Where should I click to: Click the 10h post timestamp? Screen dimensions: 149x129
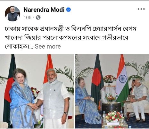[27, 18]
